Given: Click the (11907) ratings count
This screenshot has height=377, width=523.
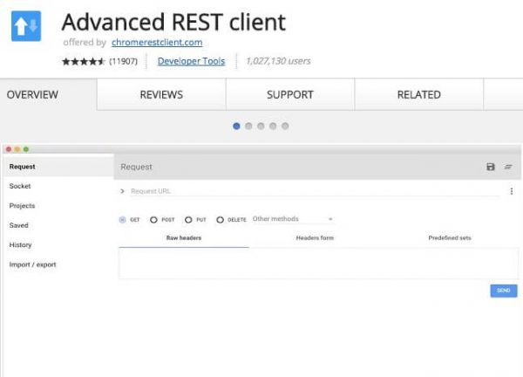Looking at the screenshot, I should click(x=124, y=61).
